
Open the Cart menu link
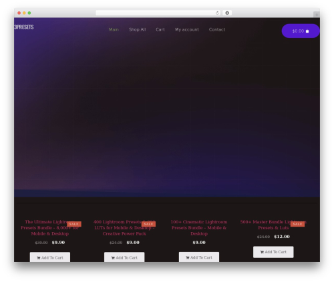[160, 29]
